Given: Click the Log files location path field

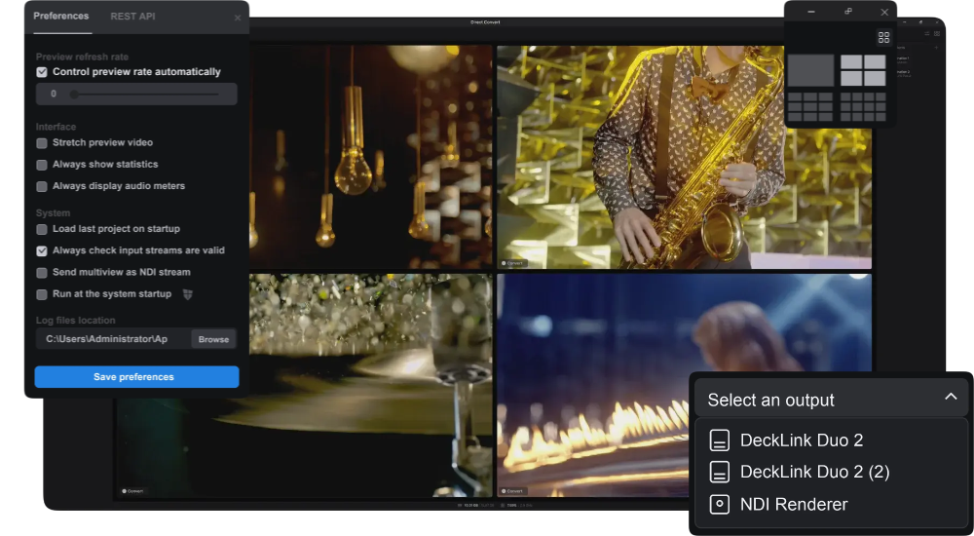Looking at the screenshot, I should pos(113,339).
